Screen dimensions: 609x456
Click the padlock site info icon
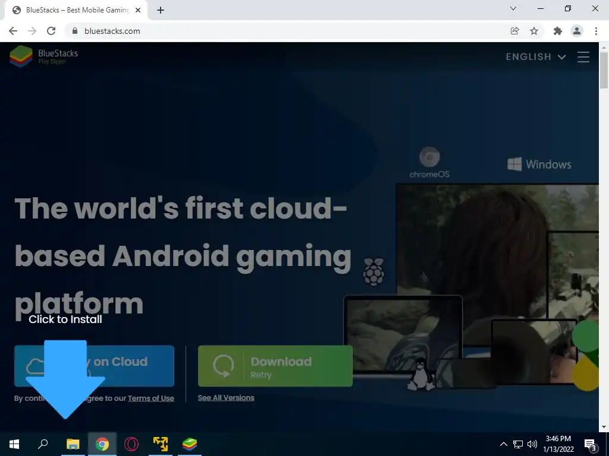point(75,31)
